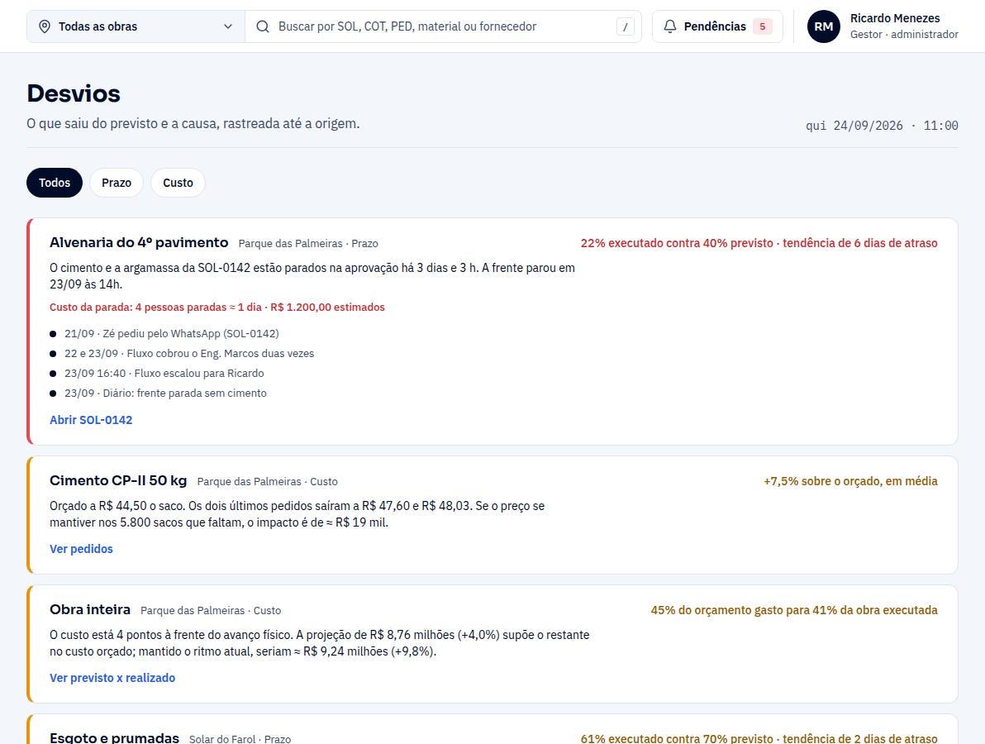Click the timeline entry Zé pediu pelo WhatsApp
Screen dimensions: 985x744
click(x=172, y=334)
